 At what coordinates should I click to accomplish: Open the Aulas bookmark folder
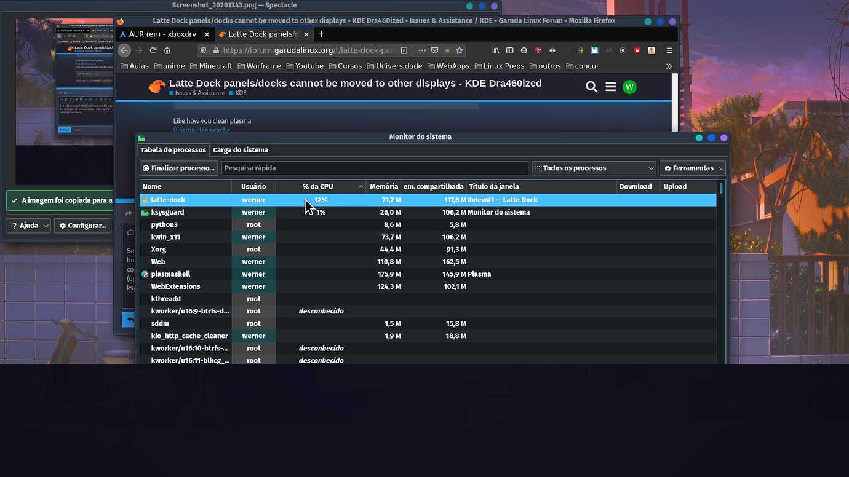pyautogui.click(x=135, y=66)
